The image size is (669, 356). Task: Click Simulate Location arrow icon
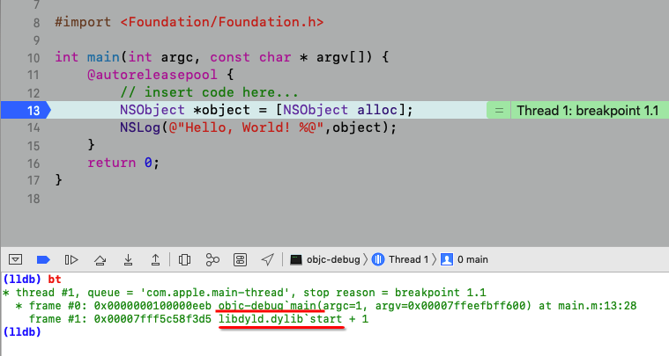[x=268, y=259]
